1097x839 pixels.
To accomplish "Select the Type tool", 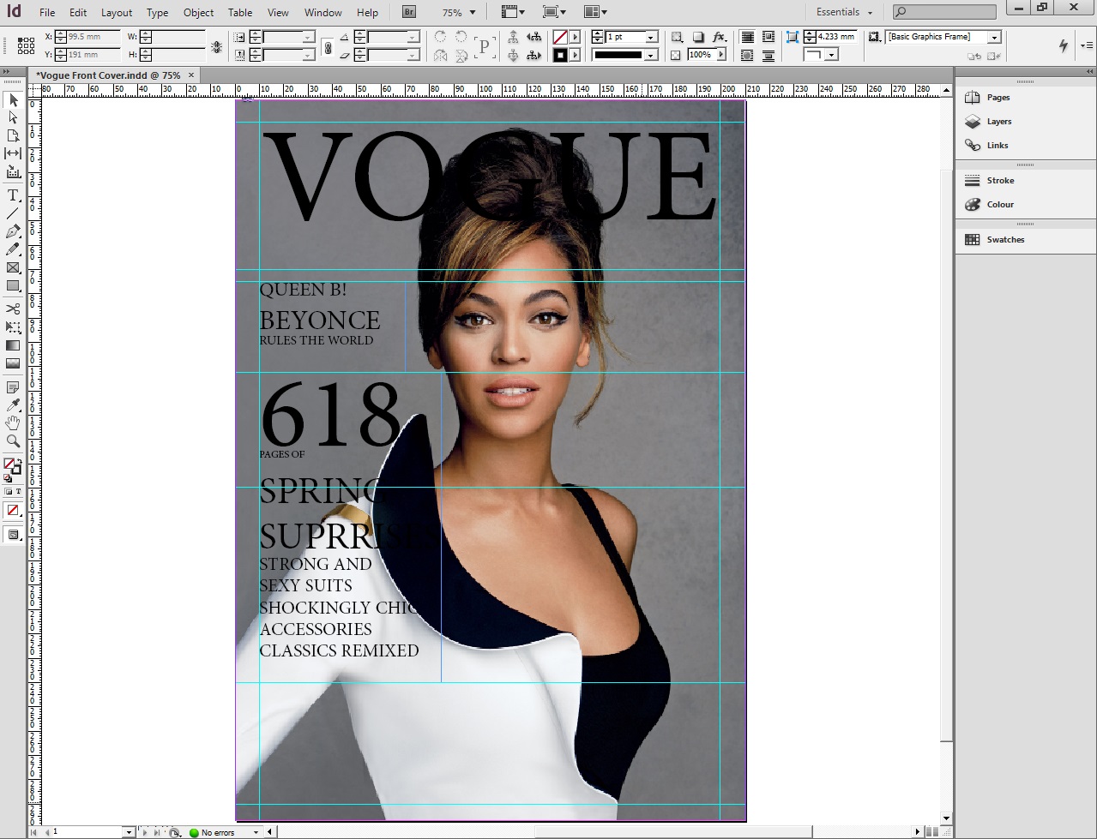I will pyautogui.click(x=13, y=195).
